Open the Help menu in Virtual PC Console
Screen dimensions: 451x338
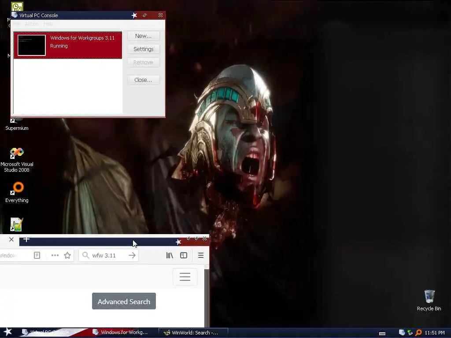click(48, 24)
